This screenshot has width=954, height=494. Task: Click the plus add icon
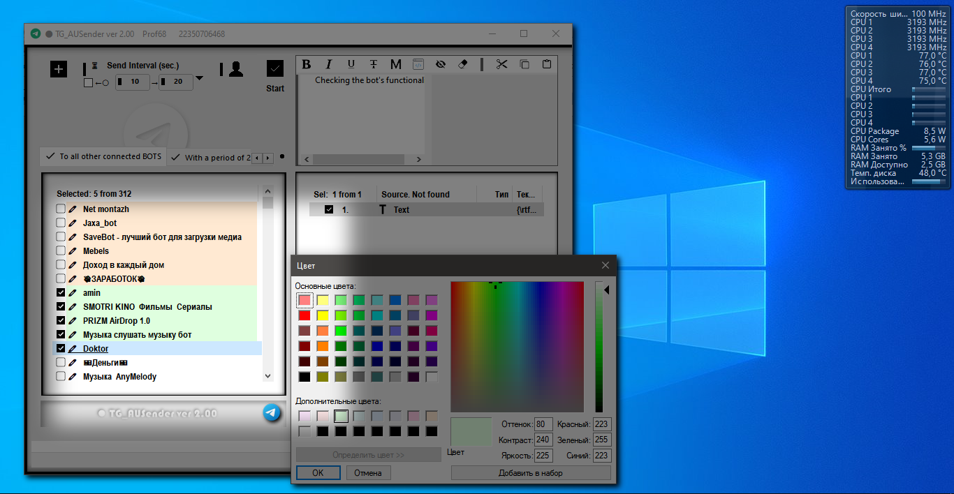(x=59, y=69)
